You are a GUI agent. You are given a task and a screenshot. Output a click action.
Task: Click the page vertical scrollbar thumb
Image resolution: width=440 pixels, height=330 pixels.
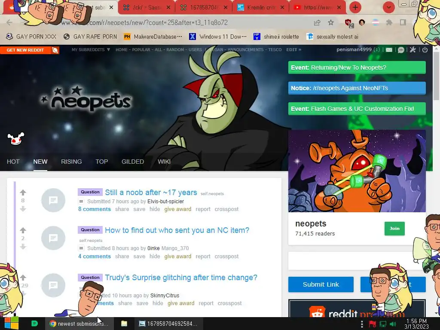[436, 76]
